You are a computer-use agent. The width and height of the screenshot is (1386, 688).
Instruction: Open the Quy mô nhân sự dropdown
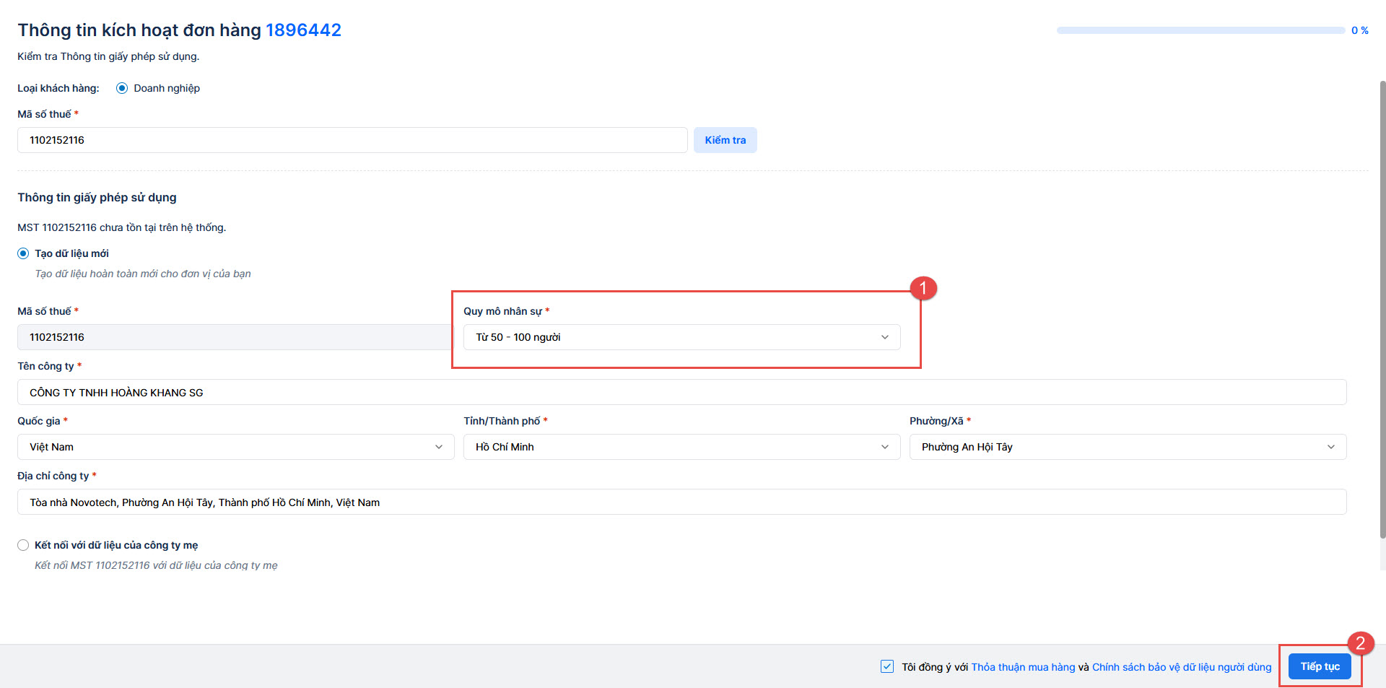pyautogui.click(x=681, y=337)
